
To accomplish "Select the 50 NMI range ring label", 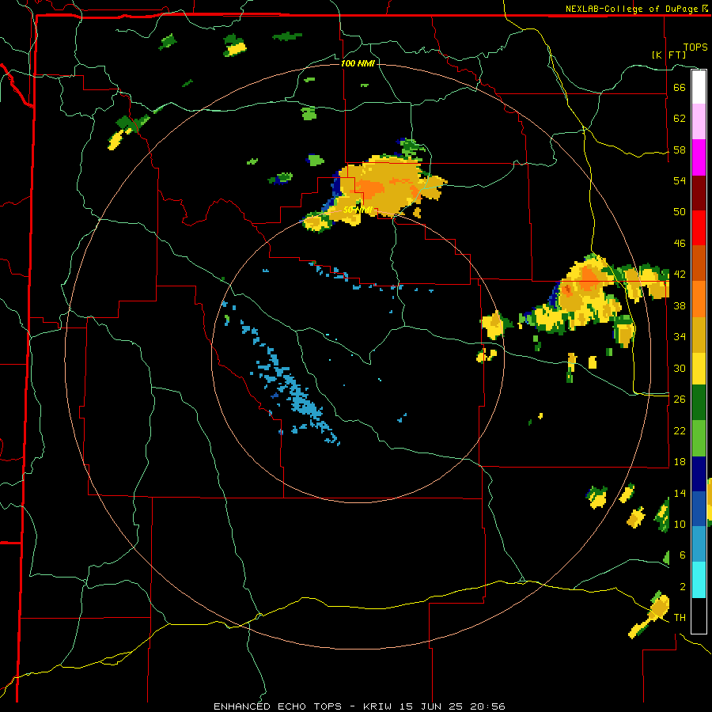I will (358, 210).
